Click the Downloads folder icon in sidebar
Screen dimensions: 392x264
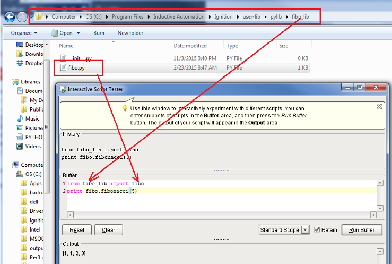(20, 54)
